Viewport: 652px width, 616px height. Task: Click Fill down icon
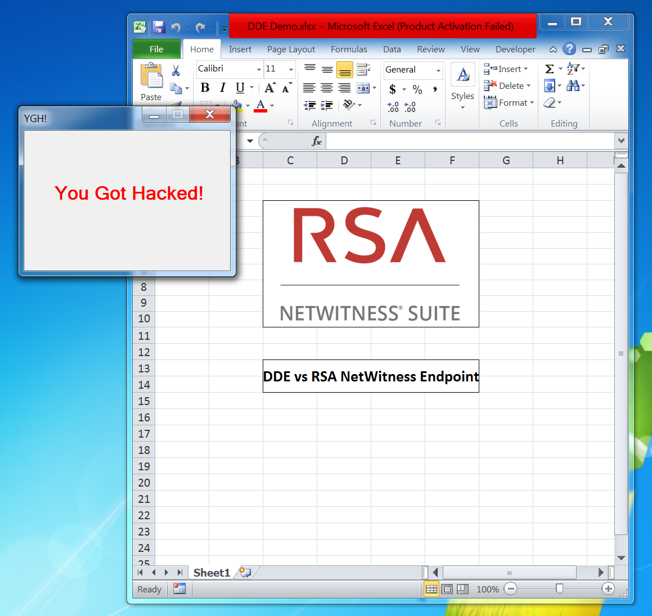[549, 86]
